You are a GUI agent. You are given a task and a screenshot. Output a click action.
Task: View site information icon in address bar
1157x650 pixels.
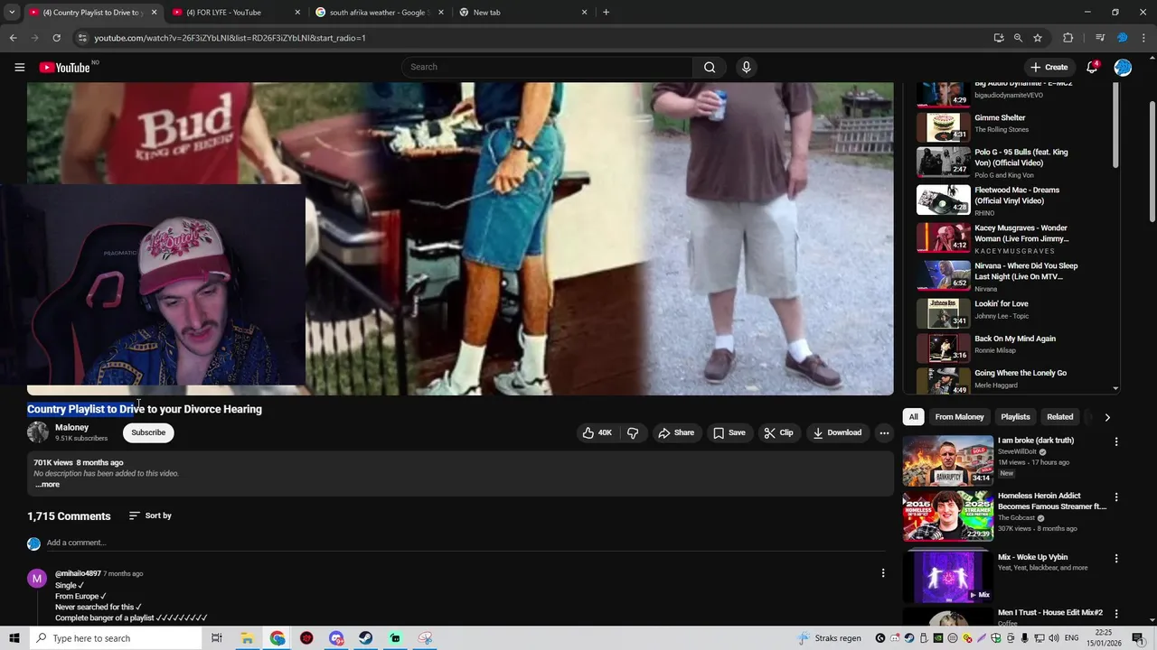(81, 38)
